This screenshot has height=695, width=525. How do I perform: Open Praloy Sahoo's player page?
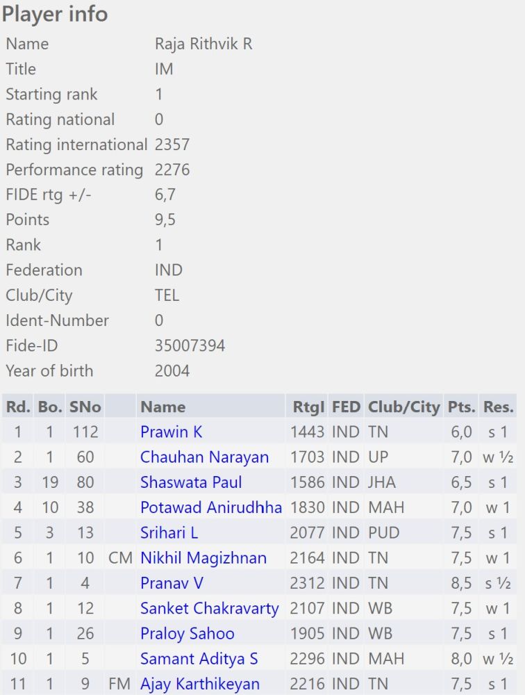click(187, 634)
